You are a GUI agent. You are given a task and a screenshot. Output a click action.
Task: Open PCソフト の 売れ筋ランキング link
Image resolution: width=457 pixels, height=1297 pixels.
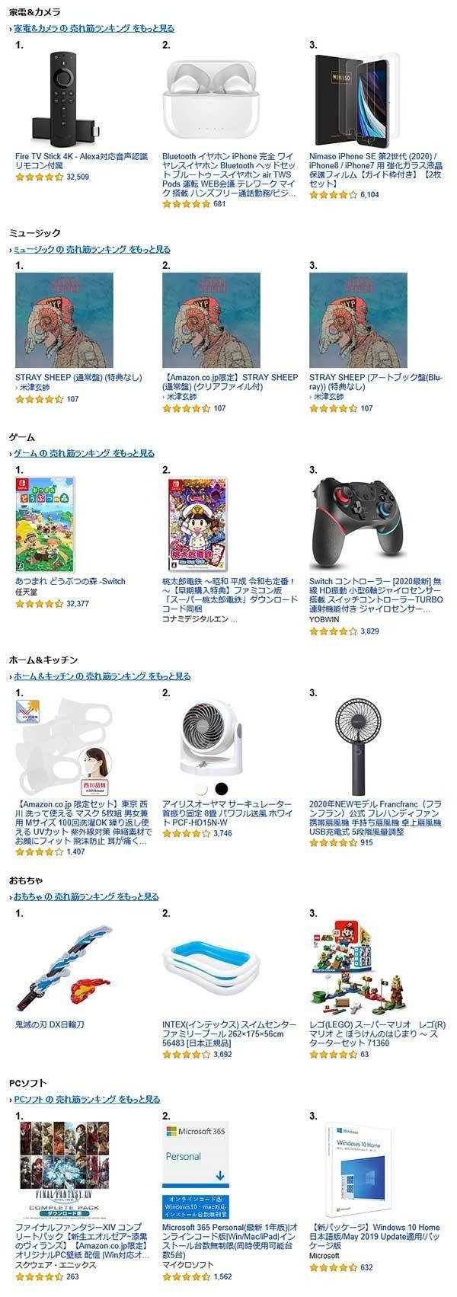coord(87,1099)
